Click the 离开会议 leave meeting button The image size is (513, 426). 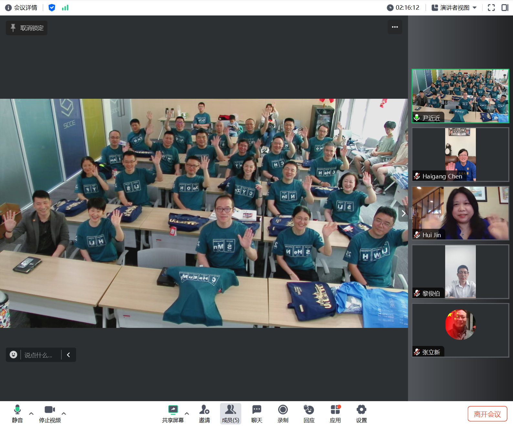pyautogui.click(x=487, y=414)
